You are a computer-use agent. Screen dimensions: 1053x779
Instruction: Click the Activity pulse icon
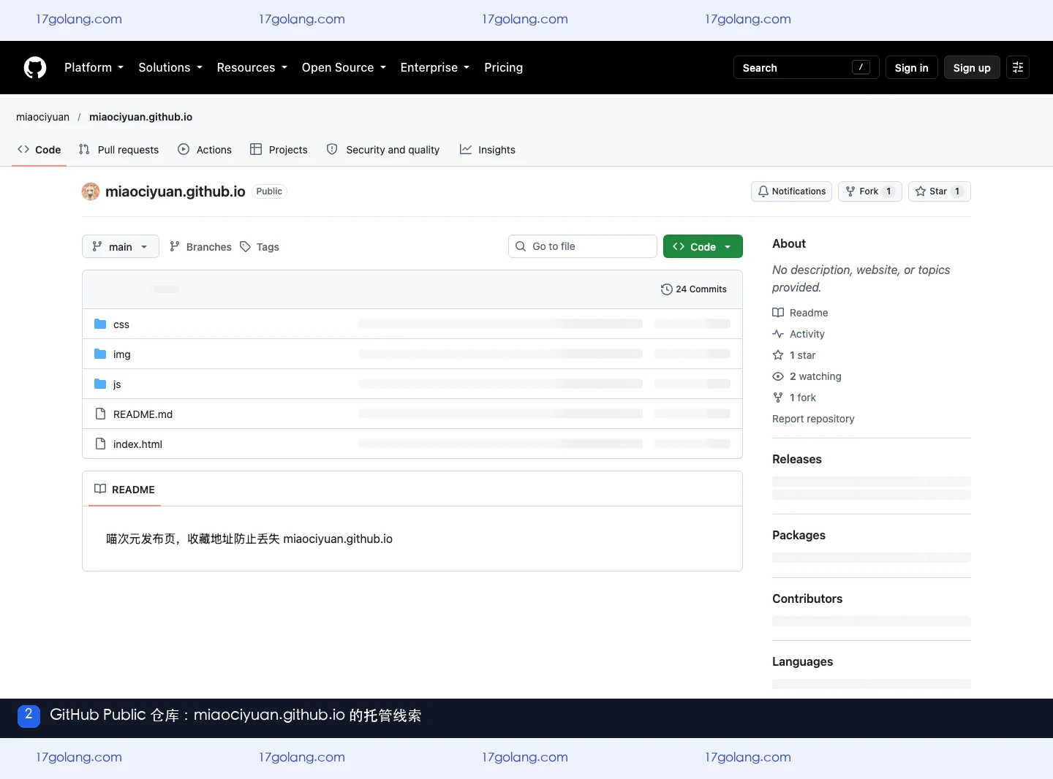(x=778, y=334)
